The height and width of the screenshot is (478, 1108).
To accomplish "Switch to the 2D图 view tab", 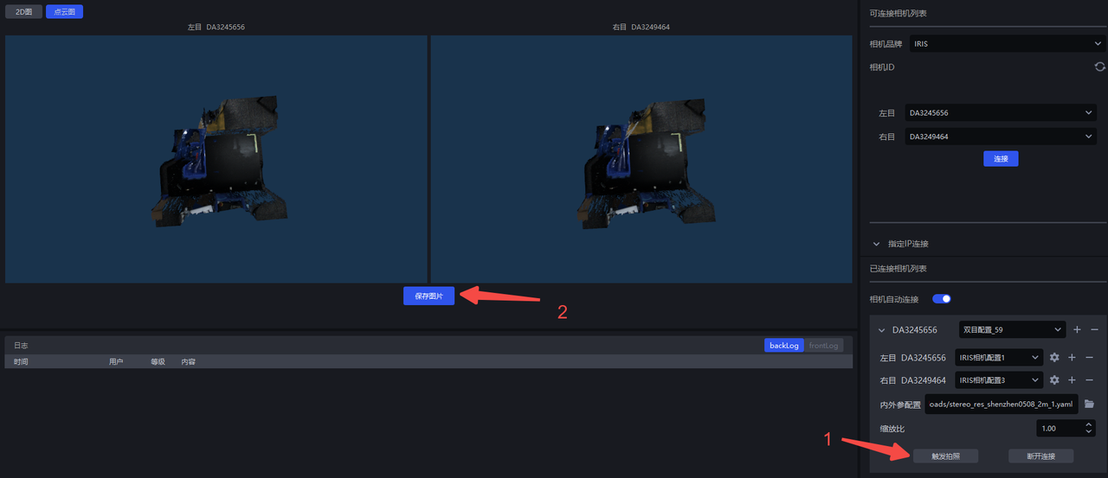I will 23,11.
